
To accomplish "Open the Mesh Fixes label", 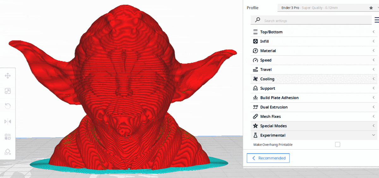I will point(270,116).
